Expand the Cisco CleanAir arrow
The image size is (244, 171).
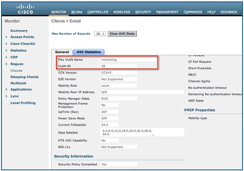coord(7,44)
